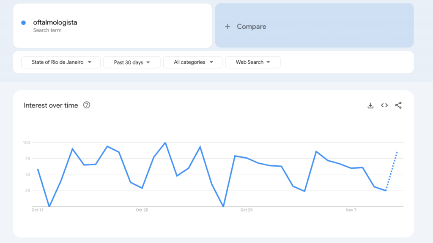Share the interest over time chart
Viewport: 433px width, 243px height.
pos(398,105)
